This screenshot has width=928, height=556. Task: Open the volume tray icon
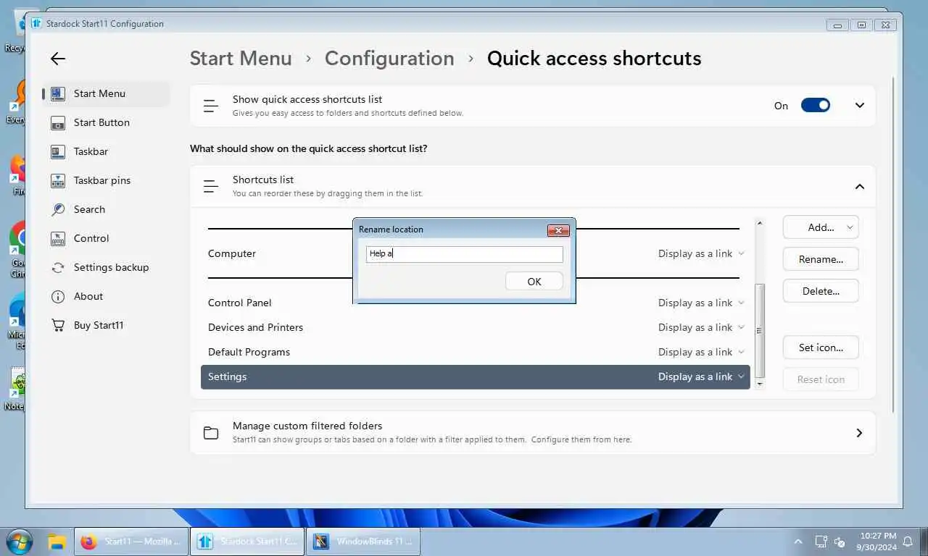(840, 542)
